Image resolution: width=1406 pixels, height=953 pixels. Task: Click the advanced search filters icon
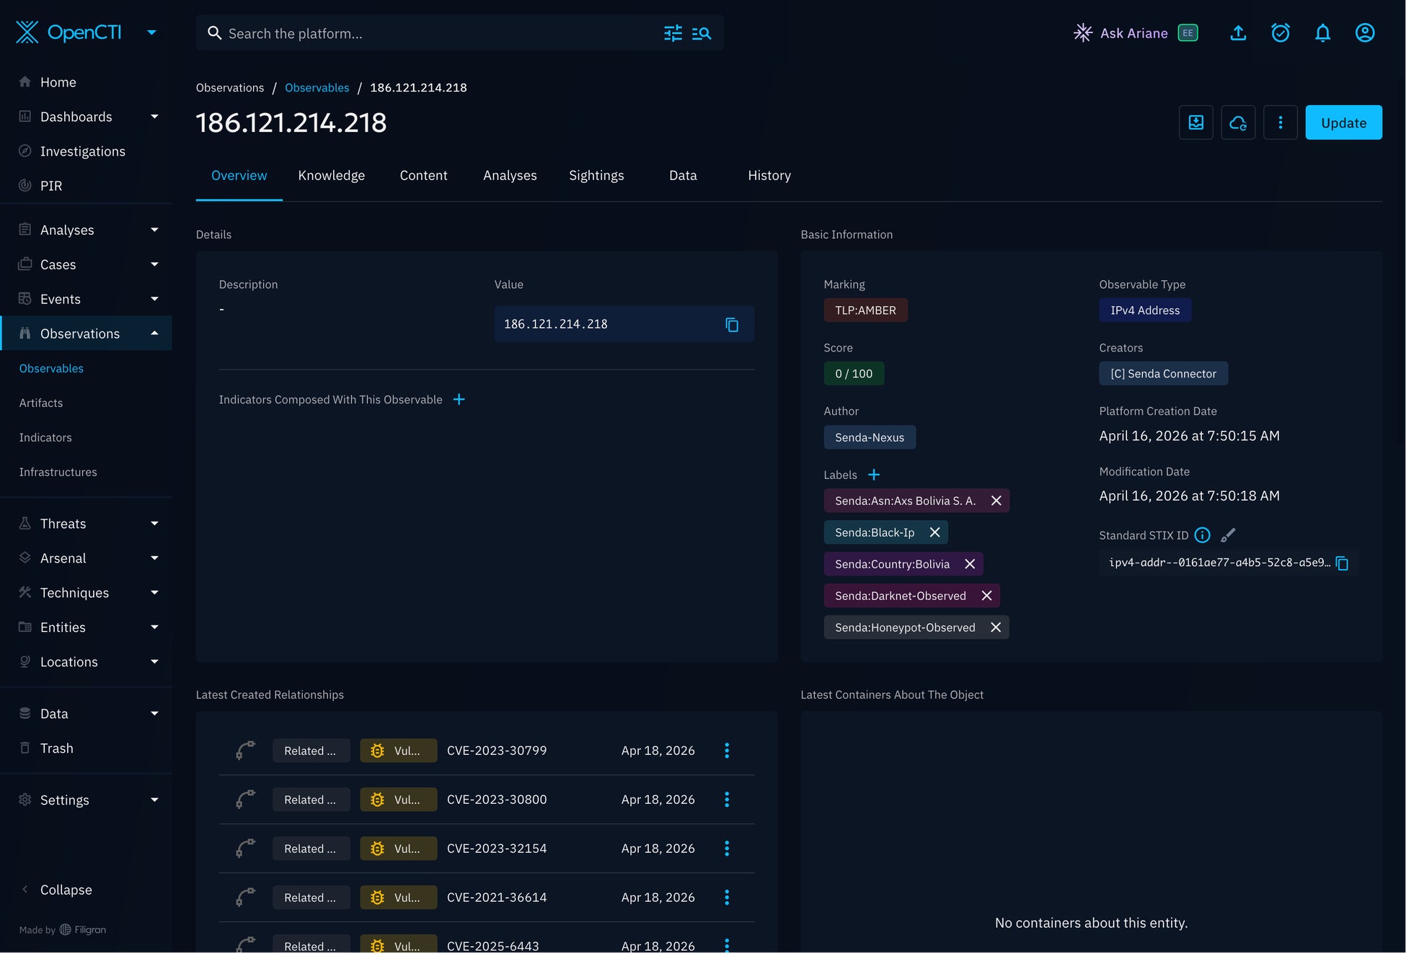point(673,33)
